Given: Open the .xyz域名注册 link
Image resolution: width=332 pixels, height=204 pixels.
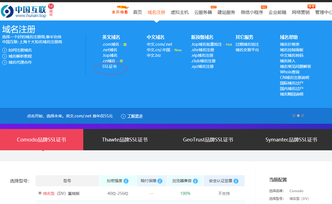Looking at the screenshot, I should 202,66.
